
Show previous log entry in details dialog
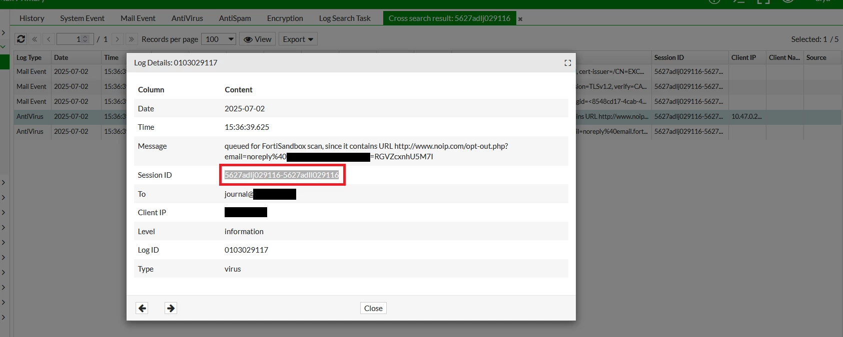tap(142, 308)
